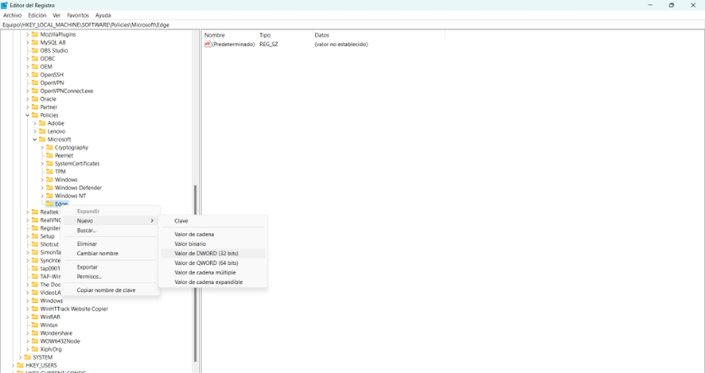705x373 pixels.
Task: Click the REG_SZ type cell
Action: point(268,44)
